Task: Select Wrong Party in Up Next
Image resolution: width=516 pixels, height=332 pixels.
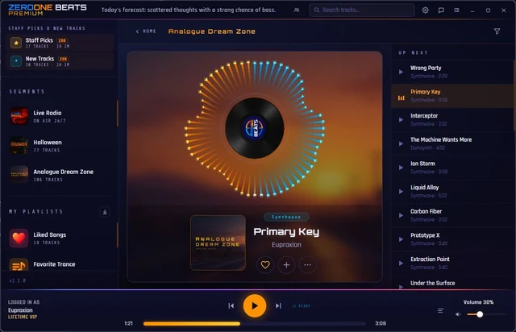Action: 452,72
